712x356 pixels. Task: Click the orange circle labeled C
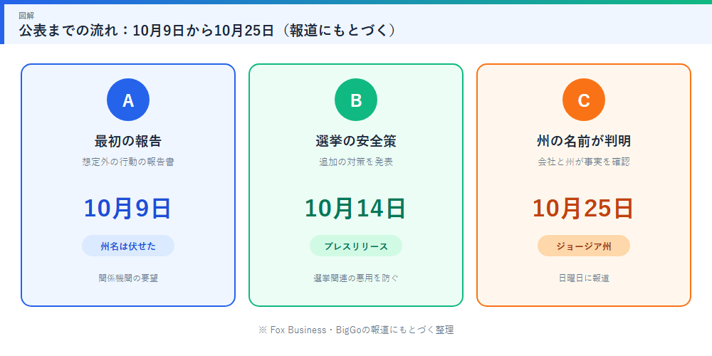pos(584,100)
